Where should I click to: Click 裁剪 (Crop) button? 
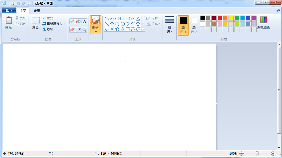point(48,18)
